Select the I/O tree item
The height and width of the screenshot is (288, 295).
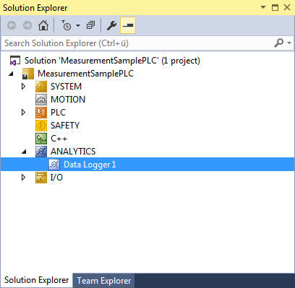[56, 178]
